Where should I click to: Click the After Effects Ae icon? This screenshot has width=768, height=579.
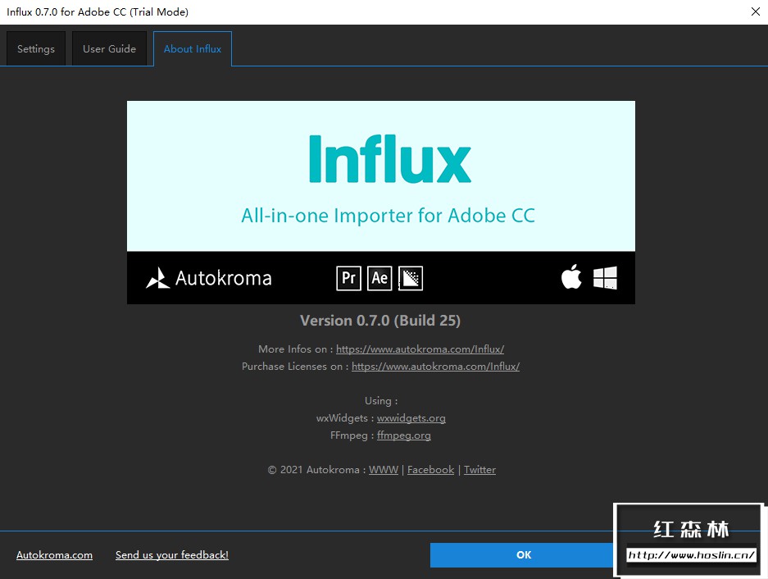tap(379, 278)
